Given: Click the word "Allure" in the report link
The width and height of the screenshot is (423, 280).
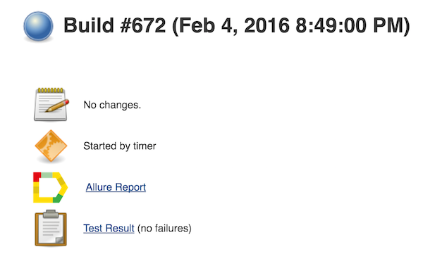Looking at the screenshot, I should click(99, 187).
